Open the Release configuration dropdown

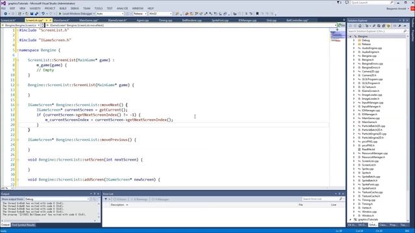(140, 14)
